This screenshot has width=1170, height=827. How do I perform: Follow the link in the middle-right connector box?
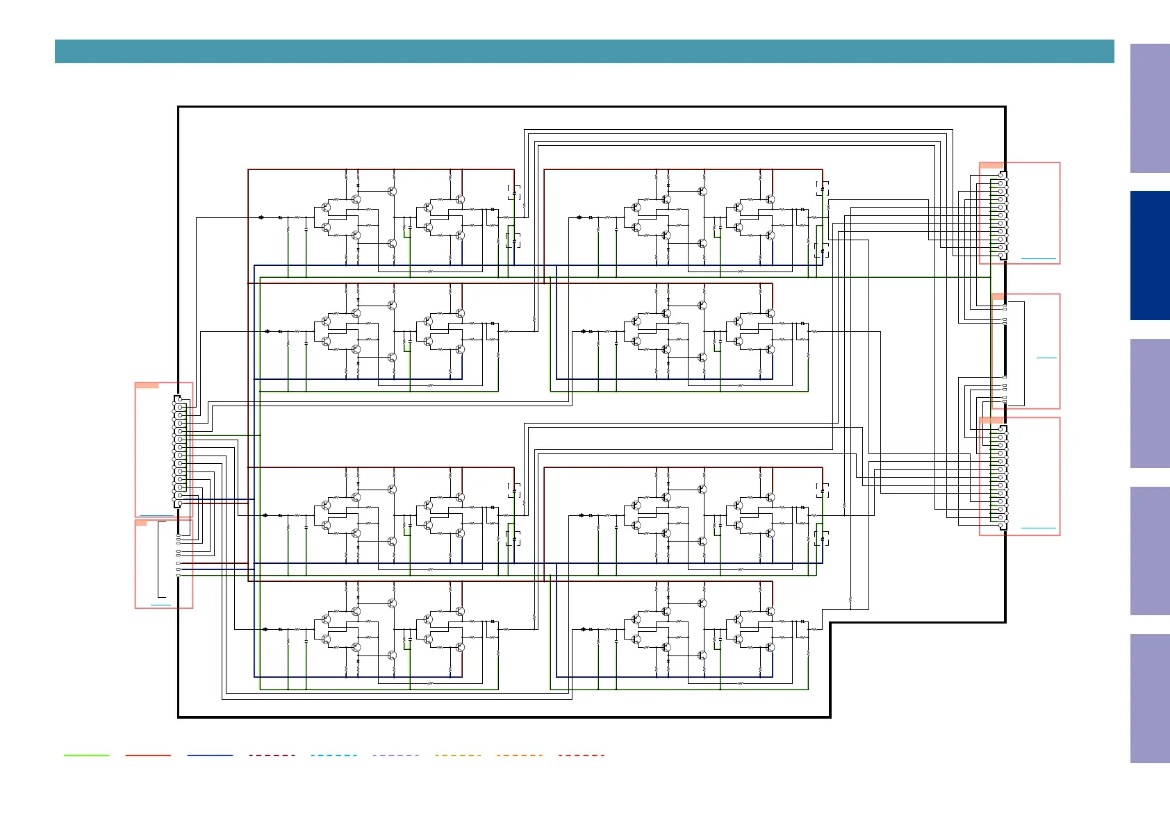(1046, 358)
